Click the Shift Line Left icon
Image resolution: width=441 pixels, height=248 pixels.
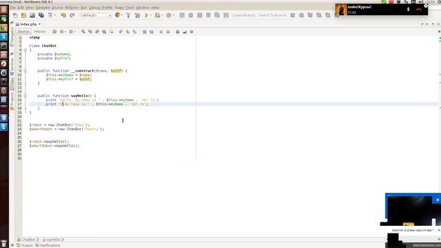click(145, 32)
